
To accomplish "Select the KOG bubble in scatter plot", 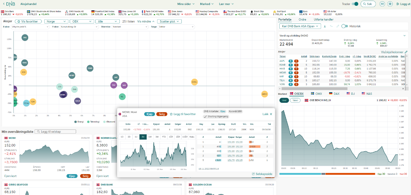I will pos(23,72).
